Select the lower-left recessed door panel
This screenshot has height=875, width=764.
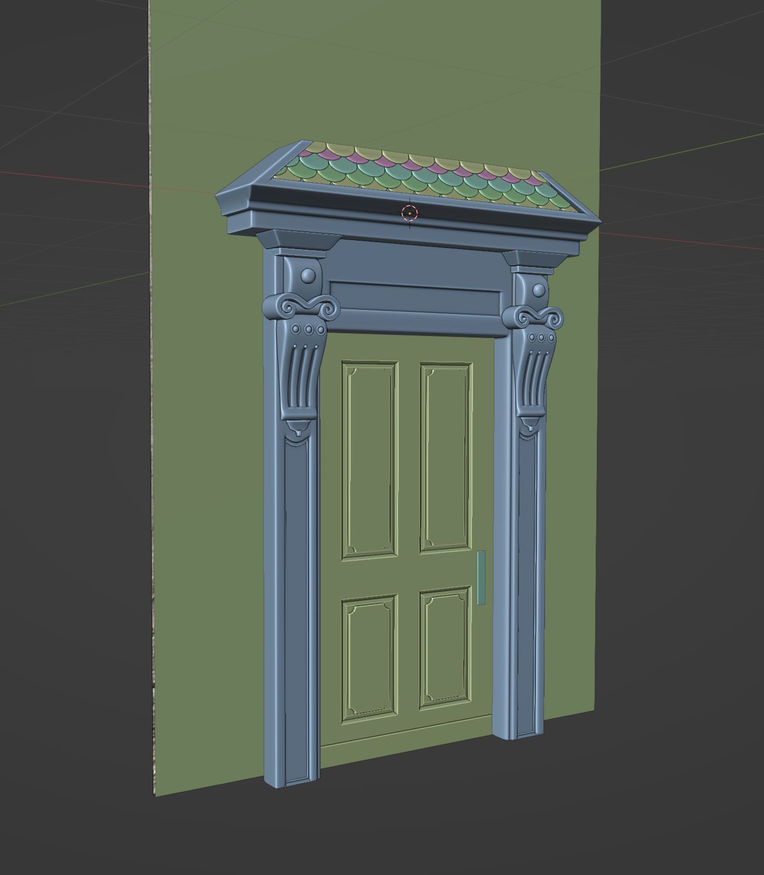(x=369, y=658)
